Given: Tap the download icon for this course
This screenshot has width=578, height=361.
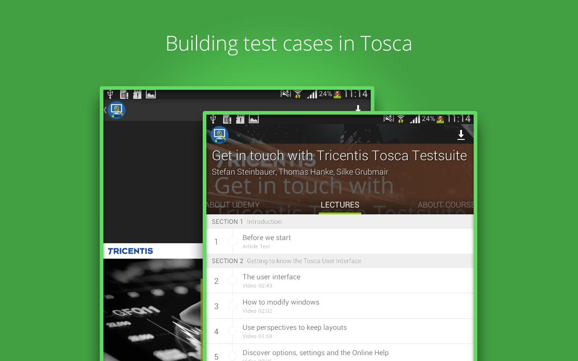Looking at the screenshot, I should 461,135.
